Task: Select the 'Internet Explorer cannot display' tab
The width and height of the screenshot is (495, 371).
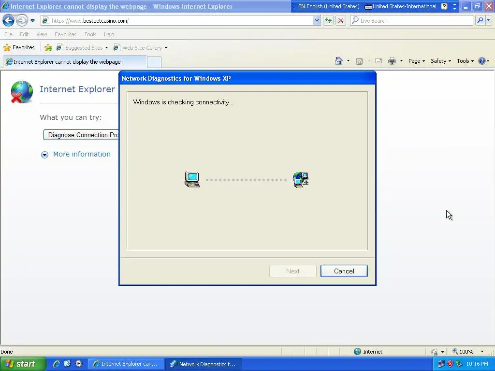Action: tap(75, 62)
